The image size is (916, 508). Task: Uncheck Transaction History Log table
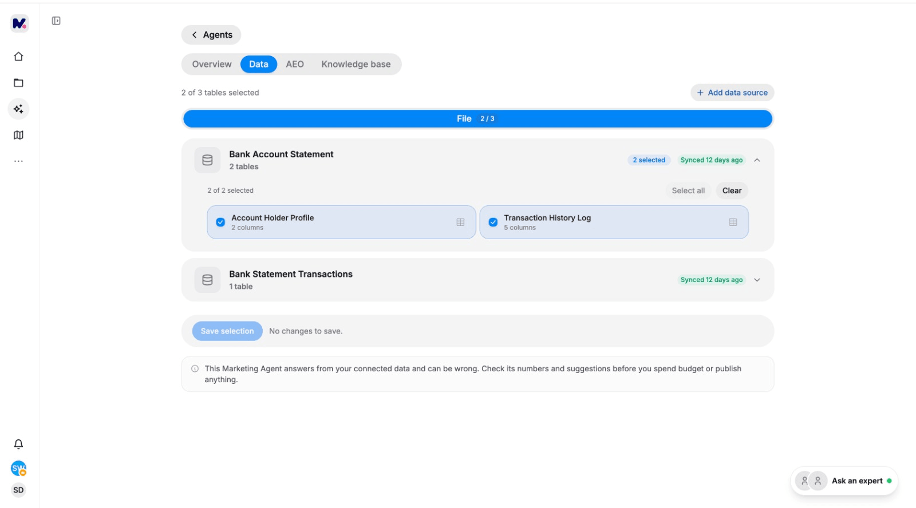(493, 222)
